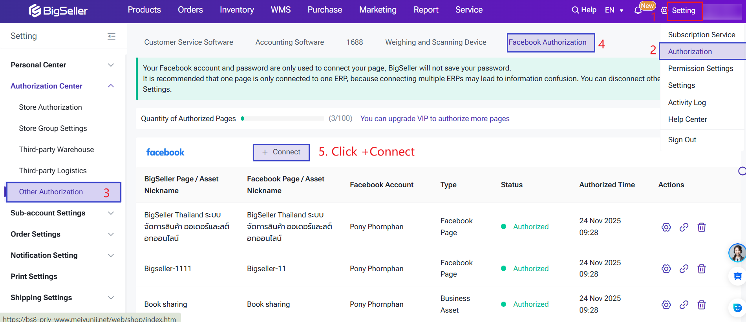
Task: Collapse the Setting sidebar menu icon
Action: pyautogui.click(x=112, y=36)
